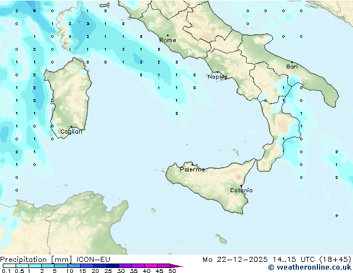The height and width of the screenshot is (273, 353).
Task: Select the 35–40 mm legend swatch
Action: pos(138,266)
